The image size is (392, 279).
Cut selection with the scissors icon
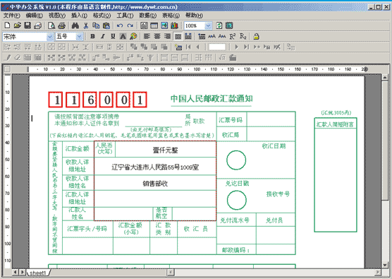point(86,25)
